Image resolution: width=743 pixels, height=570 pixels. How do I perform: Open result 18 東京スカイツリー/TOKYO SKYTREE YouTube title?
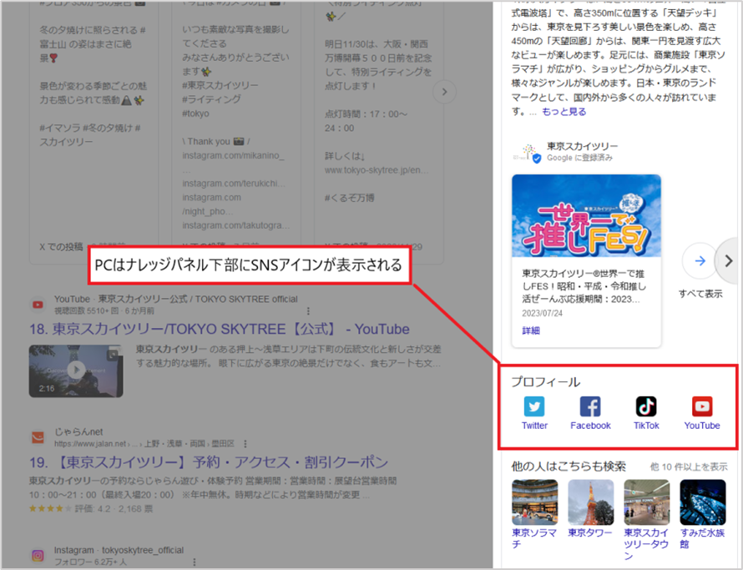click(x=220, y=329)
